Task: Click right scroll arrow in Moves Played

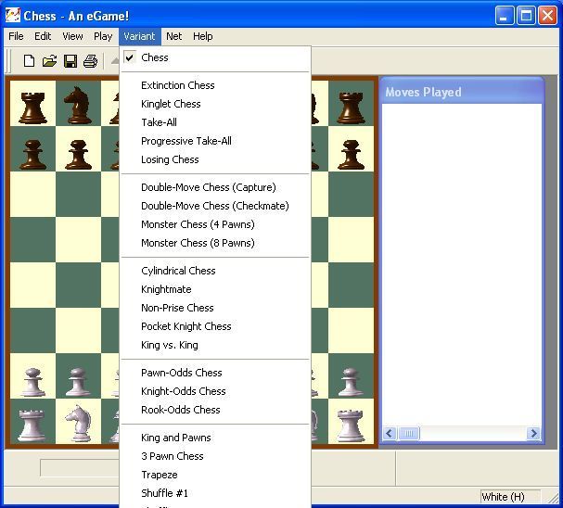Action: coord(533,433)
